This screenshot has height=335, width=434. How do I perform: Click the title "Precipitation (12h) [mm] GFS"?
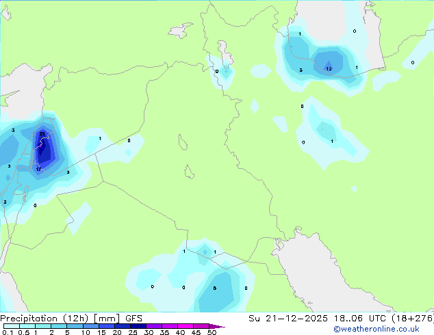tap(71, 319)
